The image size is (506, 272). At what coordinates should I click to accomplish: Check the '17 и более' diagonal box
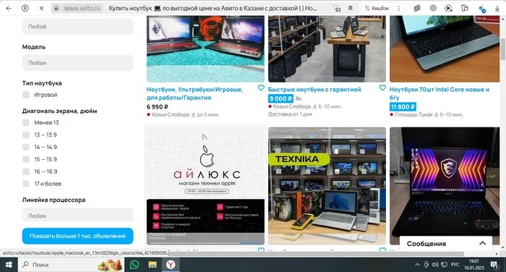click(x=26, y=184)
